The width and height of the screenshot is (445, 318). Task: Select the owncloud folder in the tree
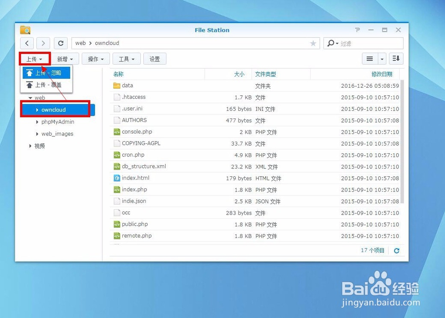tap(54, 110)
